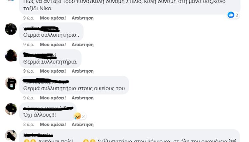Click the OBJ placeholder icon in last comment
The image size is (249, 142).
232,140
